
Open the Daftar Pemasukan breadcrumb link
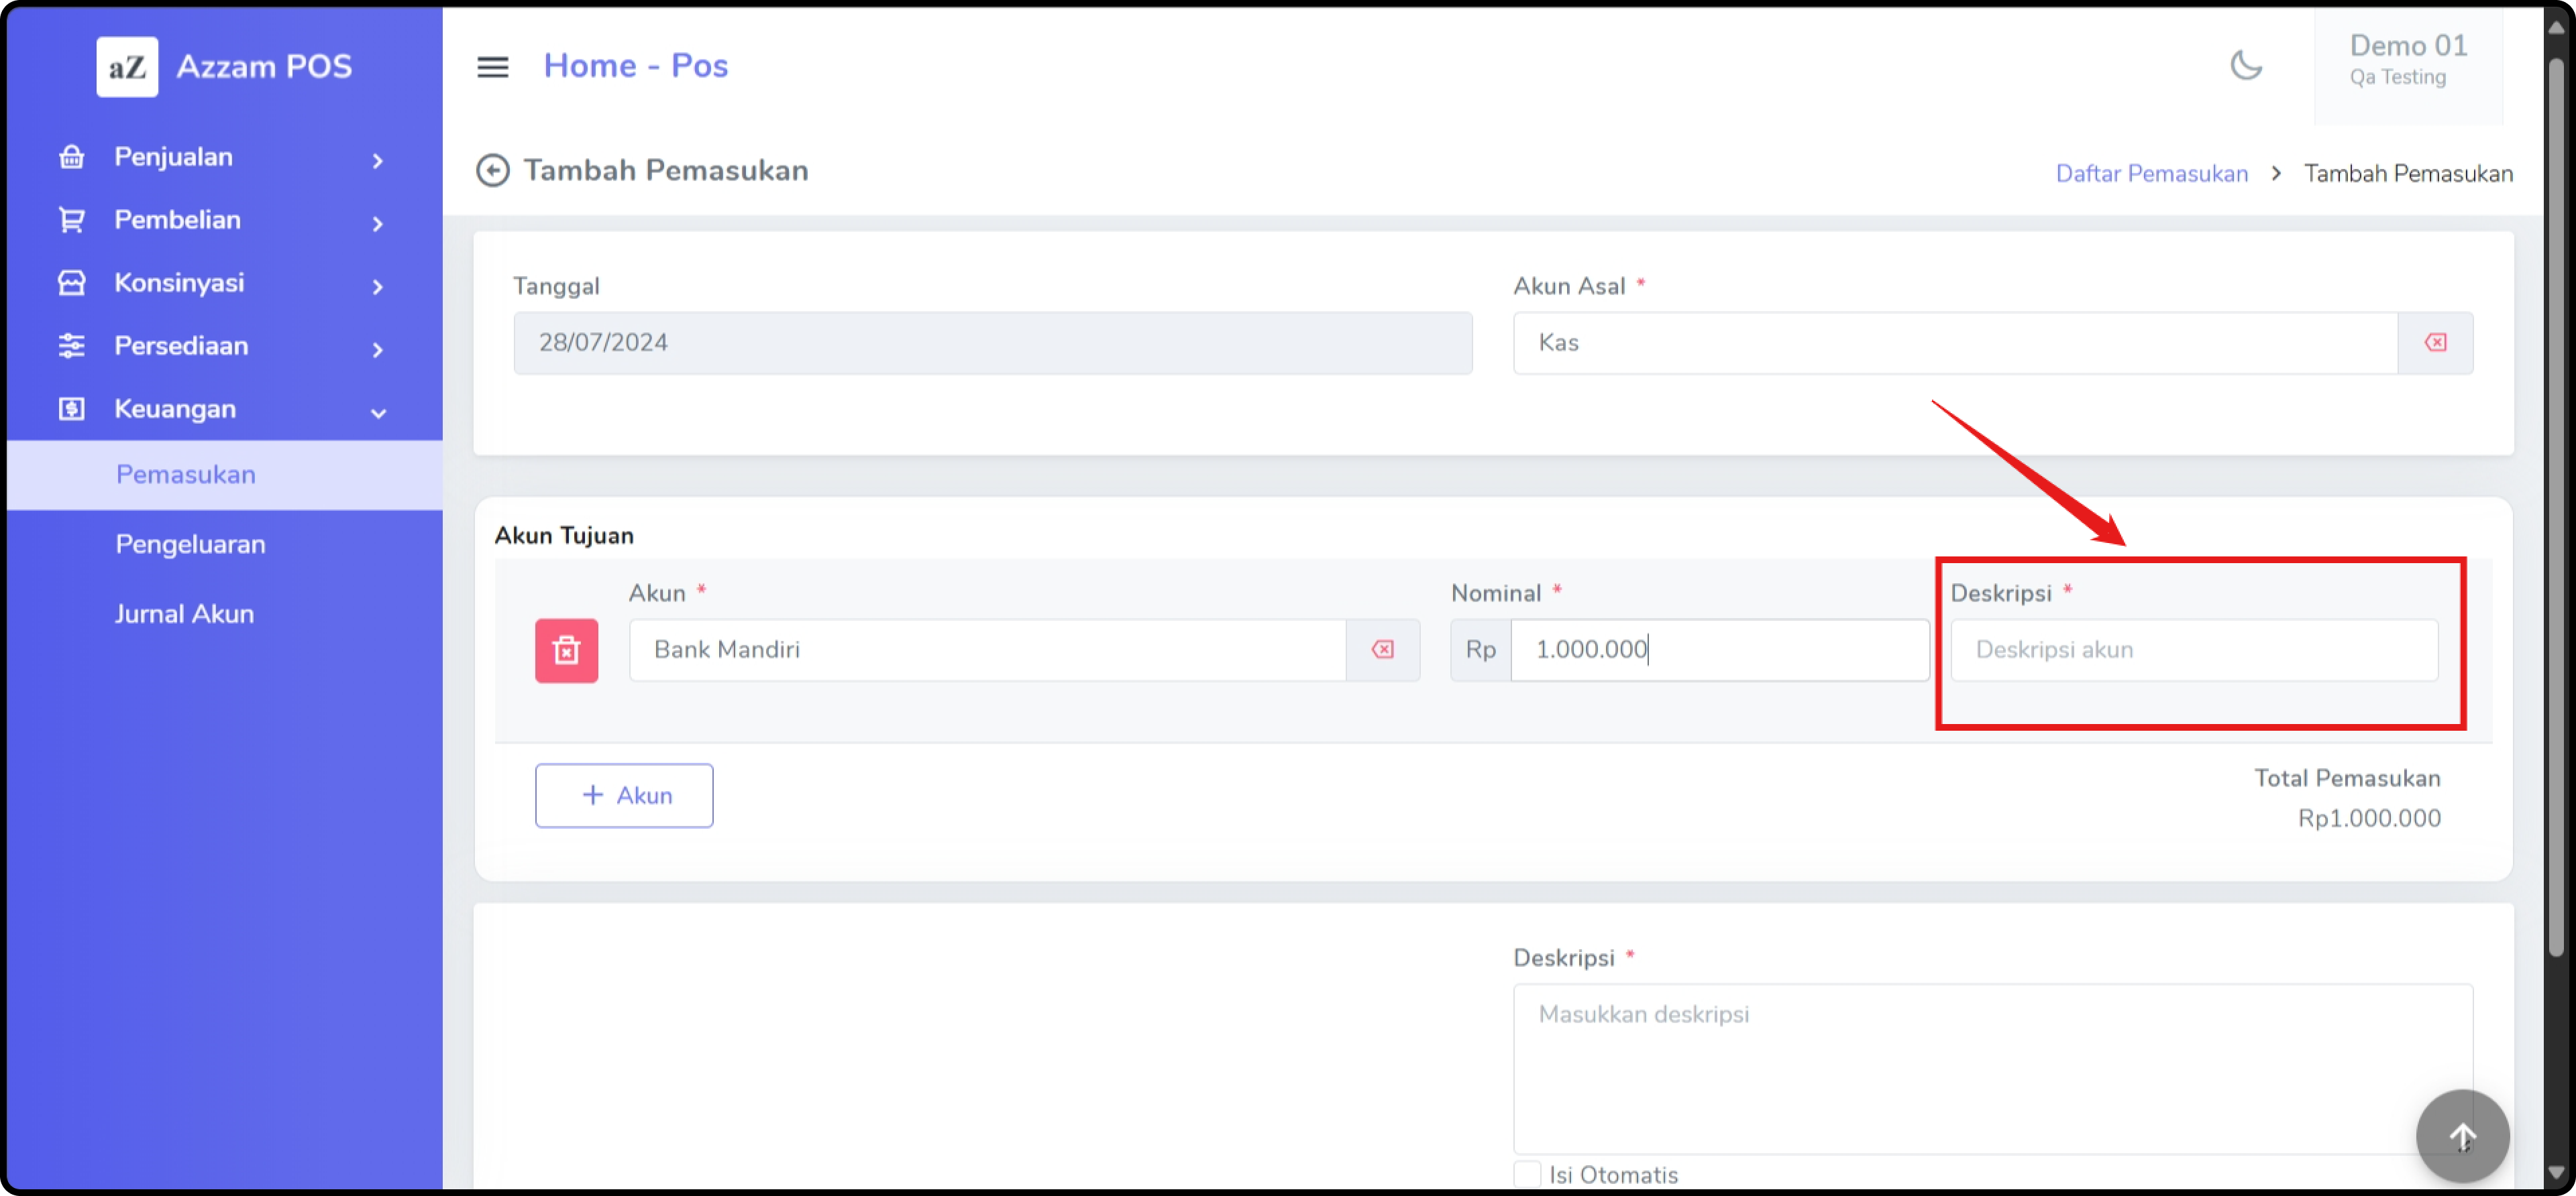2151,174
